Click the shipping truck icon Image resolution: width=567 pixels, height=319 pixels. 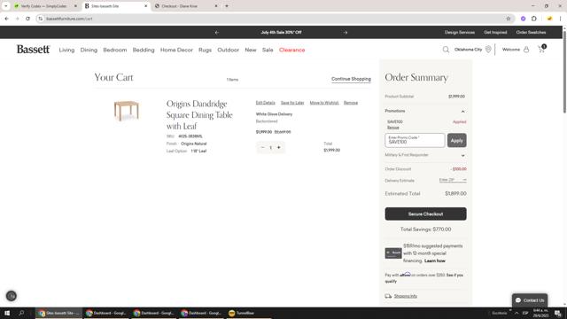pyautogui.click(x=388, y=296)
